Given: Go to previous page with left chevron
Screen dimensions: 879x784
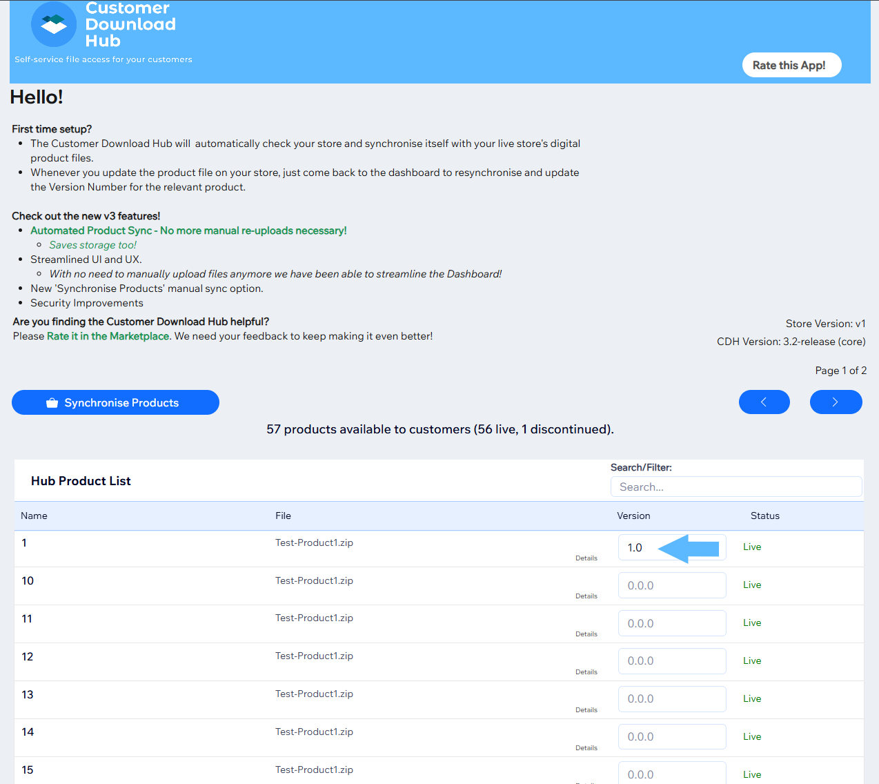Looking at the screenshot, I should 764,402.
